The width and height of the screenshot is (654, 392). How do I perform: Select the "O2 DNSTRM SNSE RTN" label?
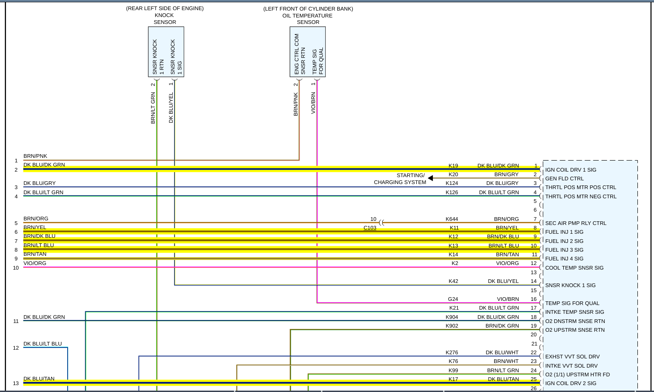[x=575, y=321]
